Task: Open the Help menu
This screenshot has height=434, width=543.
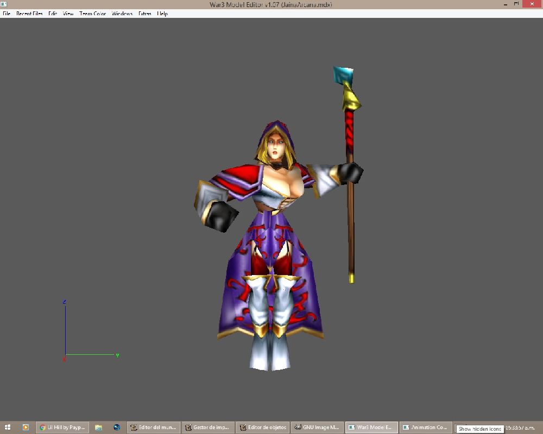Action: click(x=162, y=14)
